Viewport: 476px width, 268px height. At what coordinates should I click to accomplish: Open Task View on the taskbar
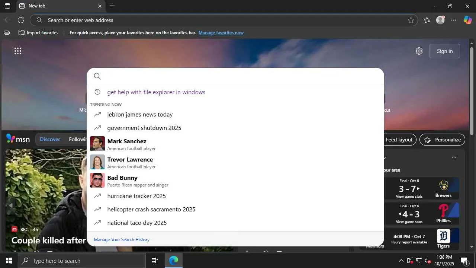tap(155, 261)
